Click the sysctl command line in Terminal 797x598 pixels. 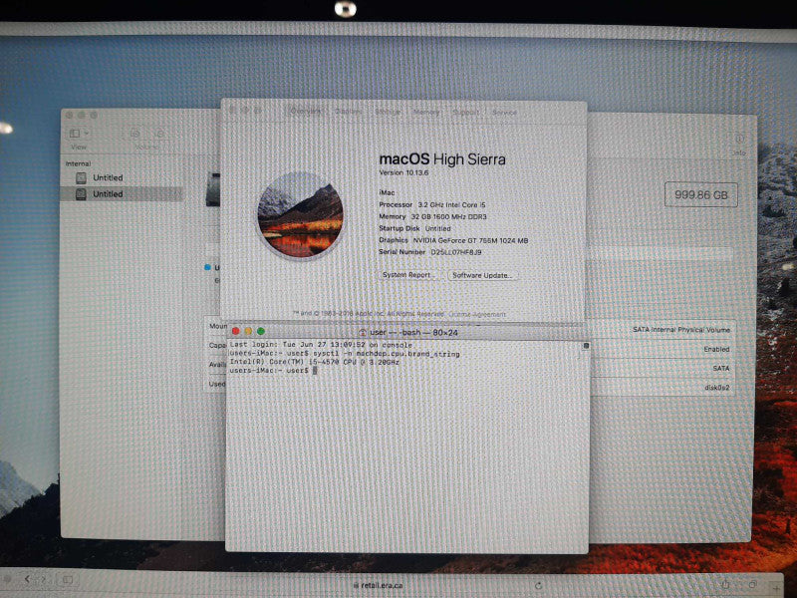(x=345, y=354)
